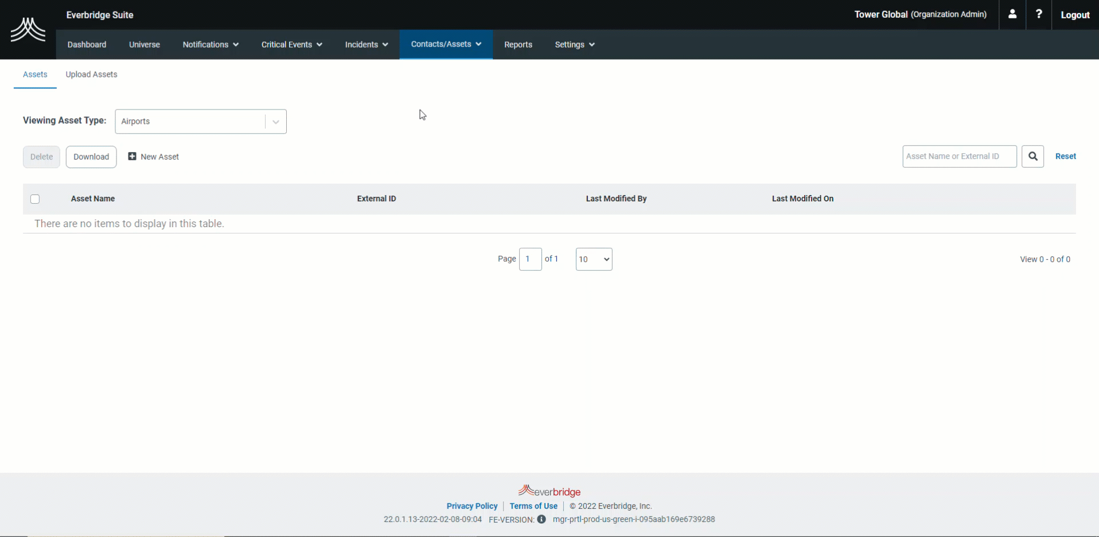Switch to the Upload Assets tab
Image resolution: width=1099 pixels, height=537 pixels.
91,75
